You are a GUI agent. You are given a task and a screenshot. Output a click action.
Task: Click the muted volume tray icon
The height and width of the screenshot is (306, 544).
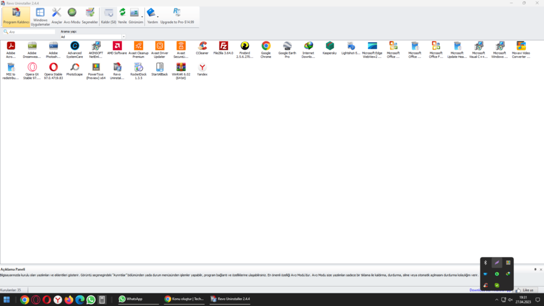510,300
